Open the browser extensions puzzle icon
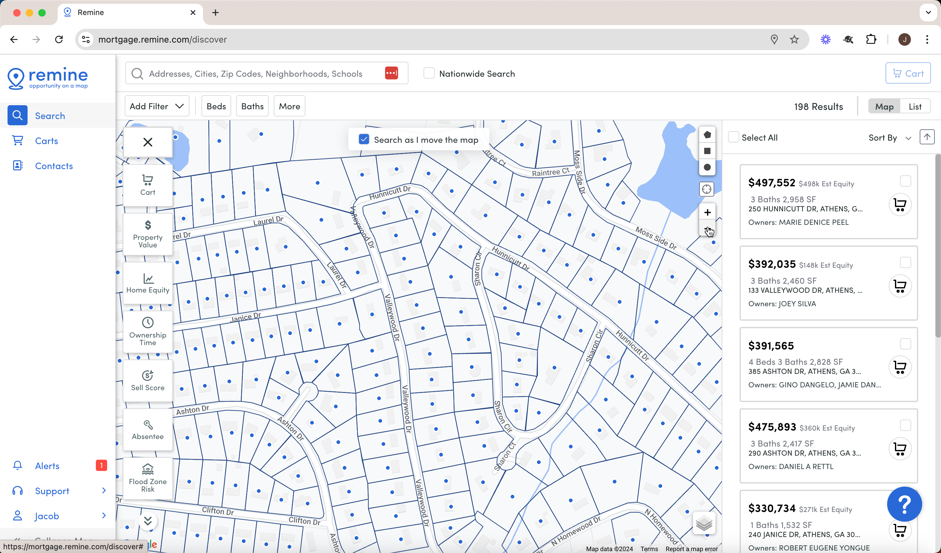941x553 pixels. pos(871,39)
